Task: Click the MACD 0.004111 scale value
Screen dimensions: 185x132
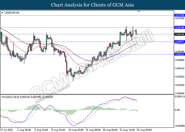Action: pyautogui.click(x=180, y=97)
